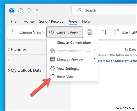The height and width of the screenshot is (111, 137).
Task: Select the Favorites label
Action: [x=19, y=49]
